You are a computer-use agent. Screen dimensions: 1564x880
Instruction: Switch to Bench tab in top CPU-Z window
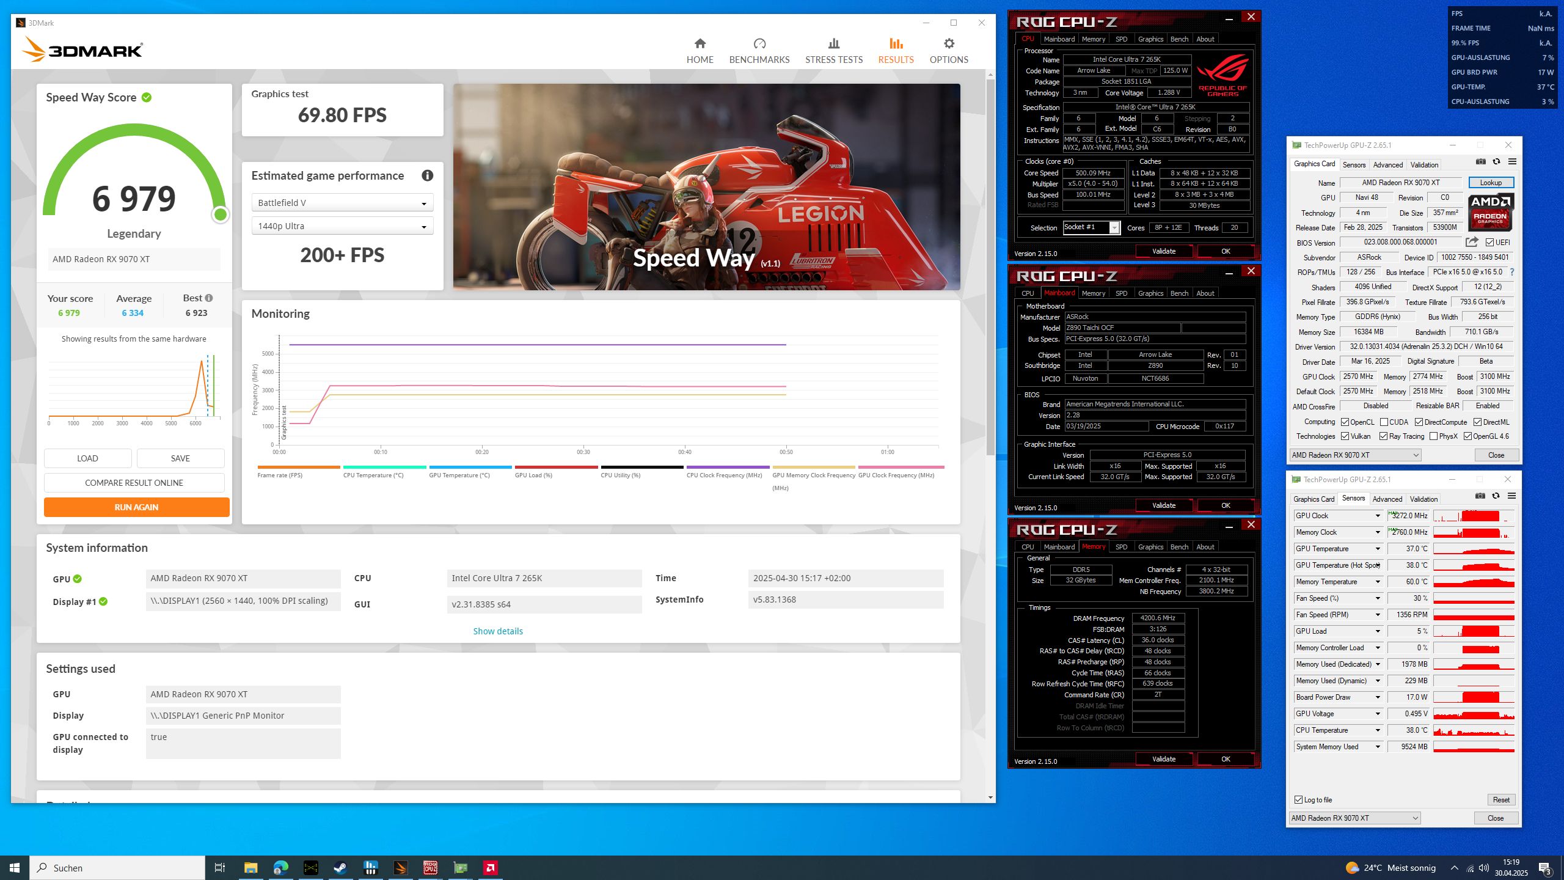1179,39
